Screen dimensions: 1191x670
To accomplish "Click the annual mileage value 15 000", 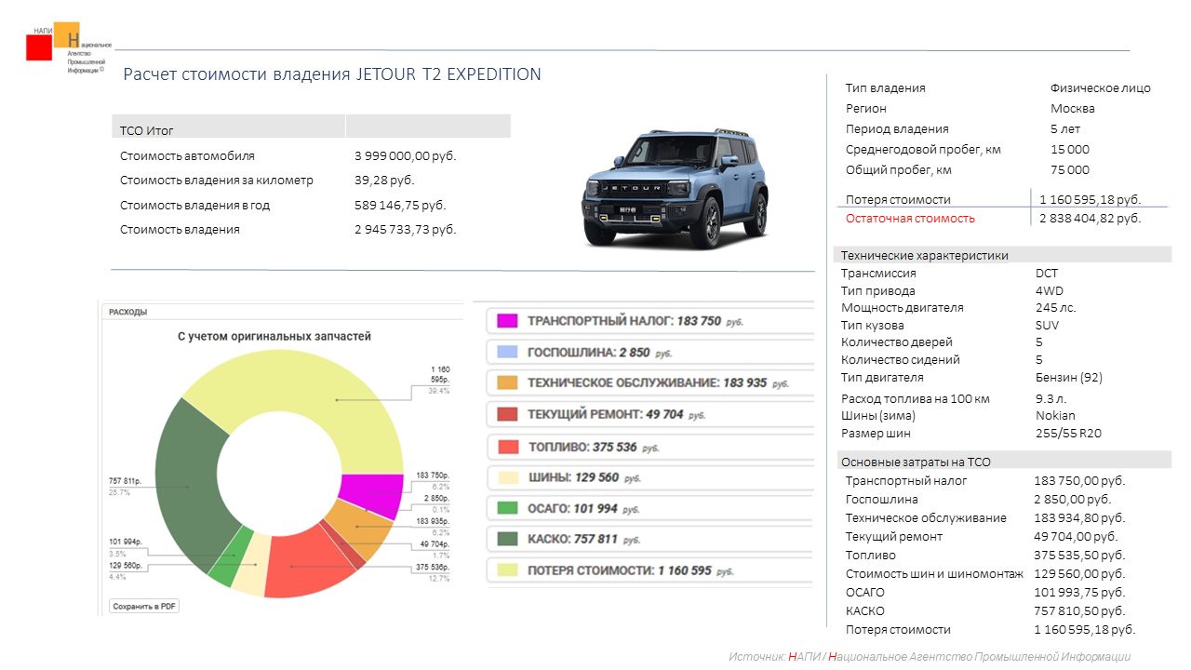I will 1070,150.
